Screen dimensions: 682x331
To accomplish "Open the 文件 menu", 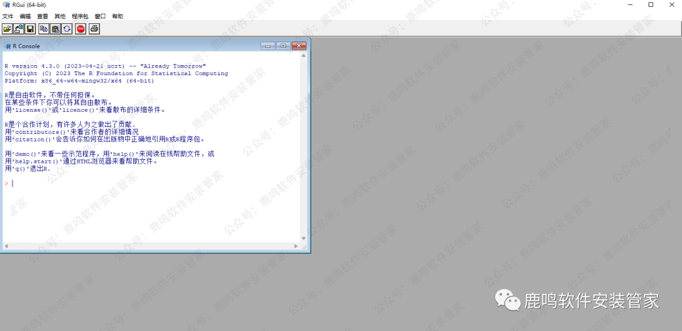I will pyautogui.click(x=8, y=16).
